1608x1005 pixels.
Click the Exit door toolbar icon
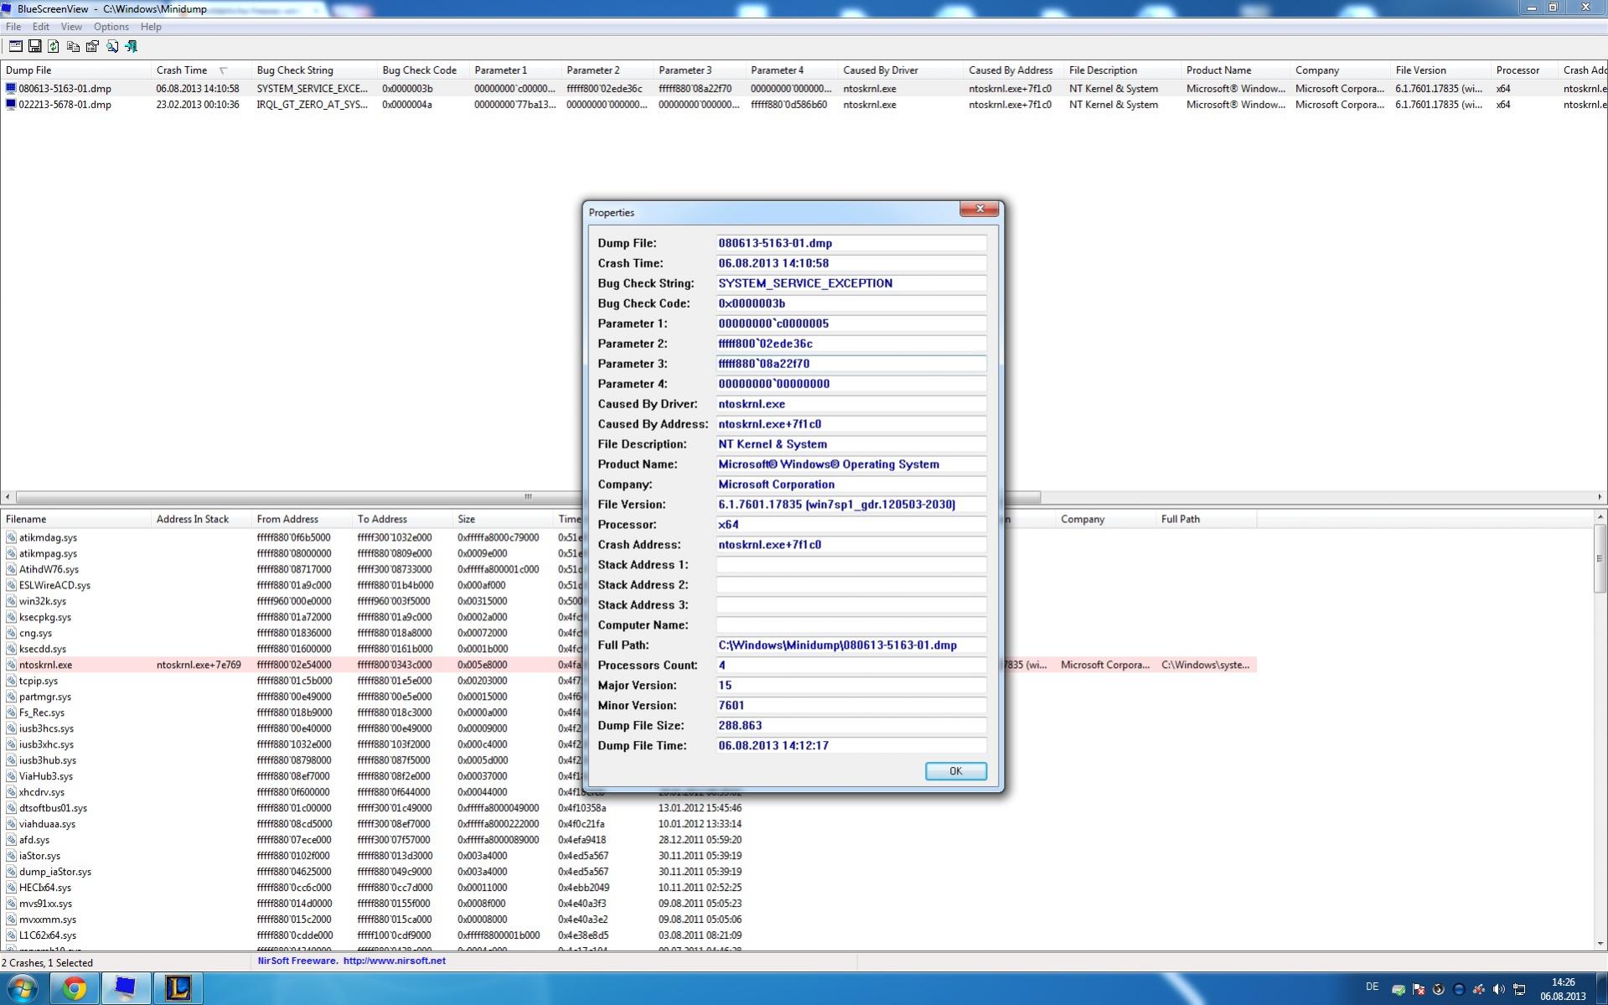pos(131,47)
